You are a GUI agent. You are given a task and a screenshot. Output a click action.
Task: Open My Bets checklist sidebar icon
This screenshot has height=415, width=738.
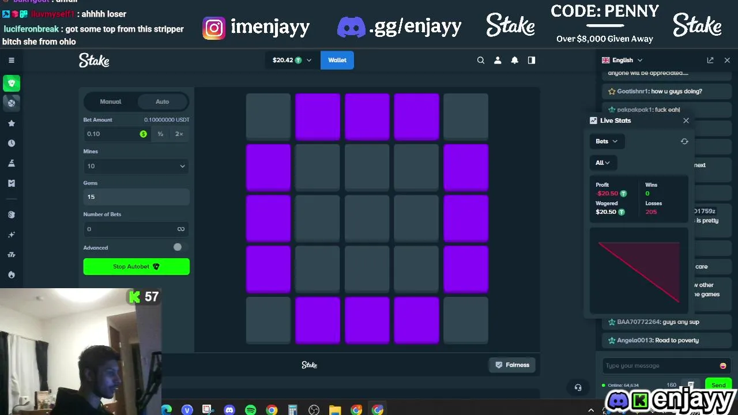coord(12,183)
